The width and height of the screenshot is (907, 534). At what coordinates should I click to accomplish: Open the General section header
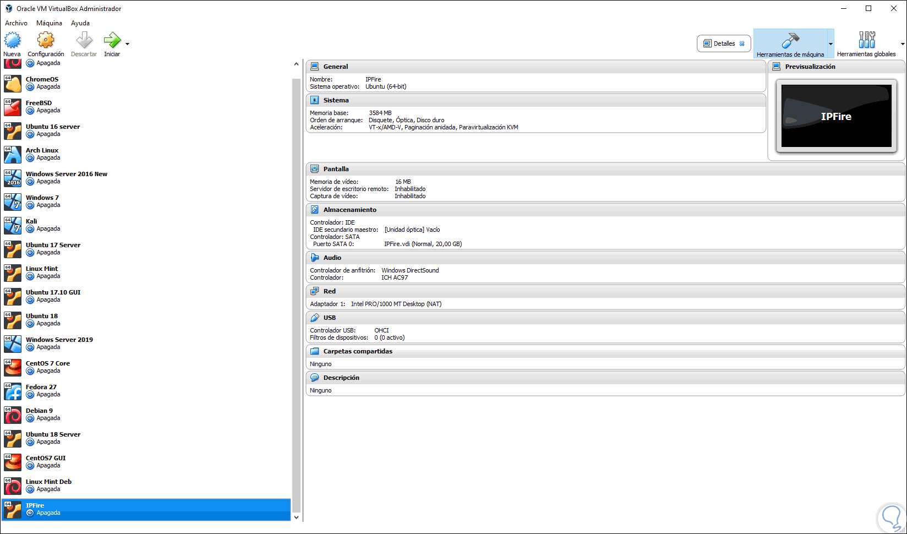point(536,67)
